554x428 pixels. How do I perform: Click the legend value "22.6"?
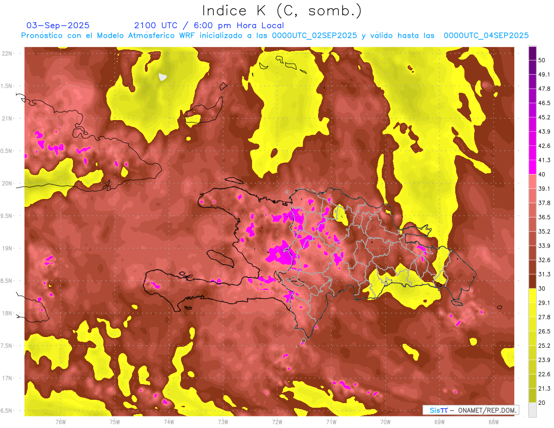(543, 374)
